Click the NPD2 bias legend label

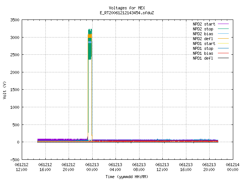point(203,34)
